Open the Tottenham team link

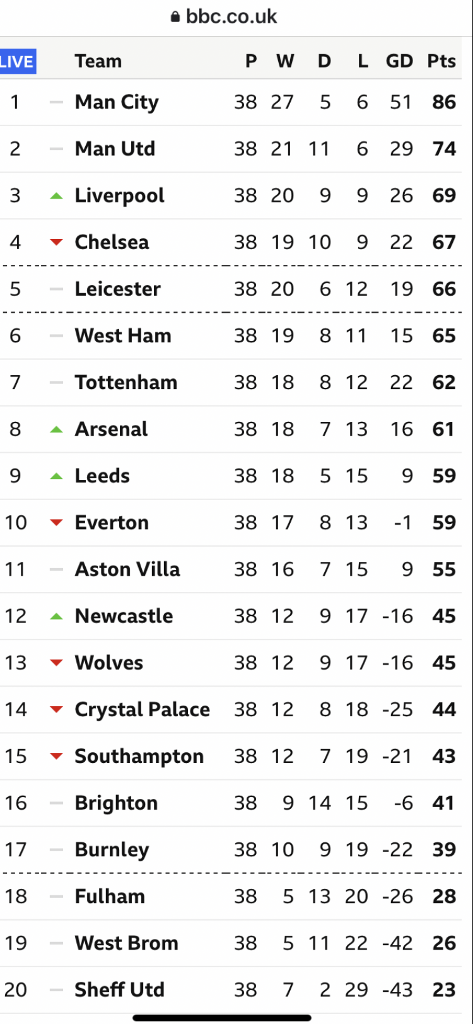126,383
